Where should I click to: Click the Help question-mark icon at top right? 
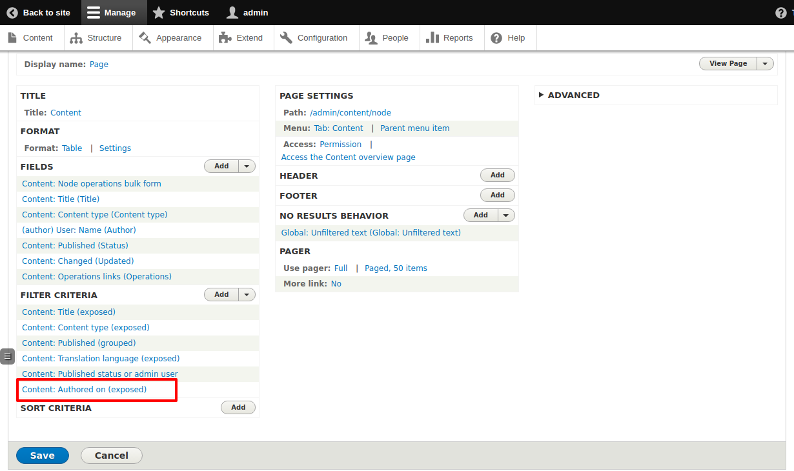[x=781, y=12]
